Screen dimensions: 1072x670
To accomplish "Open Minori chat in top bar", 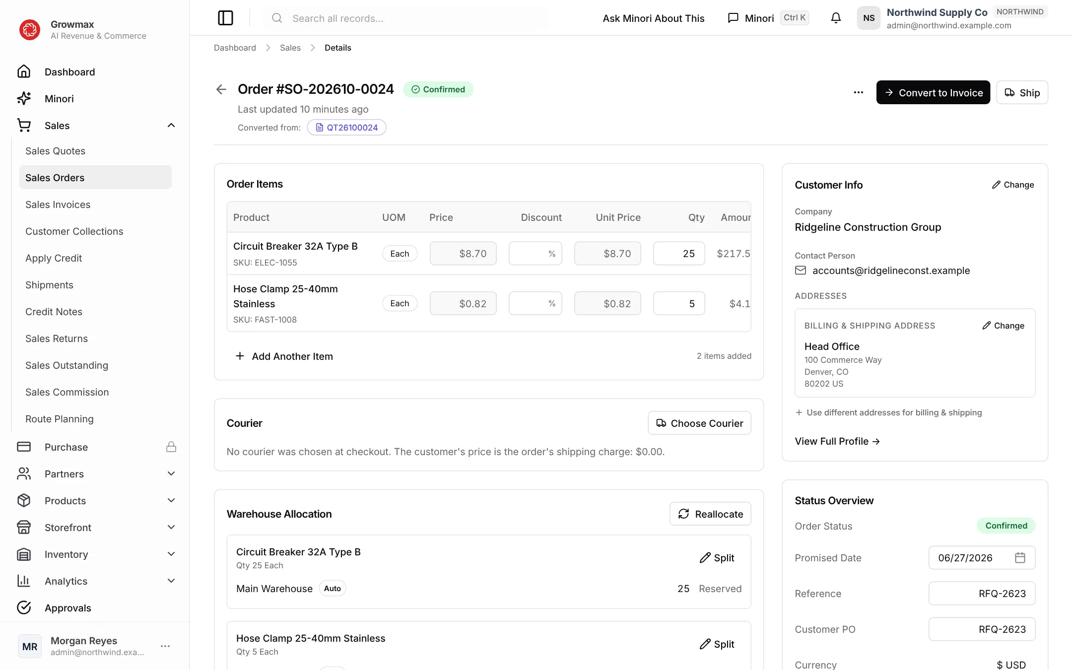I will [x=768, y=18].
